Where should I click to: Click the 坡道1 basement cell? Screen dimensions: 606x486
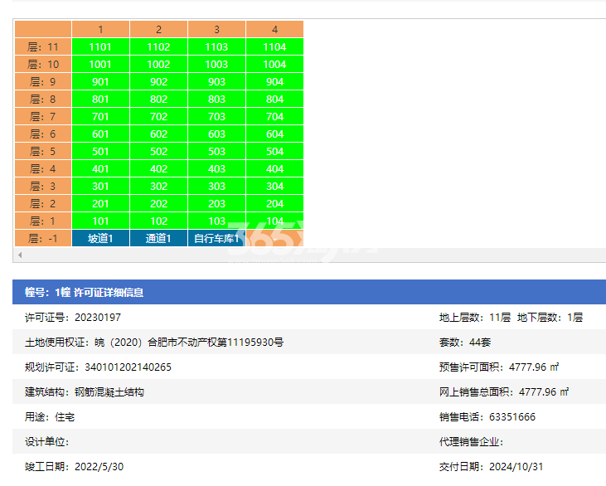pyautogui.click(x=100, y=238)
